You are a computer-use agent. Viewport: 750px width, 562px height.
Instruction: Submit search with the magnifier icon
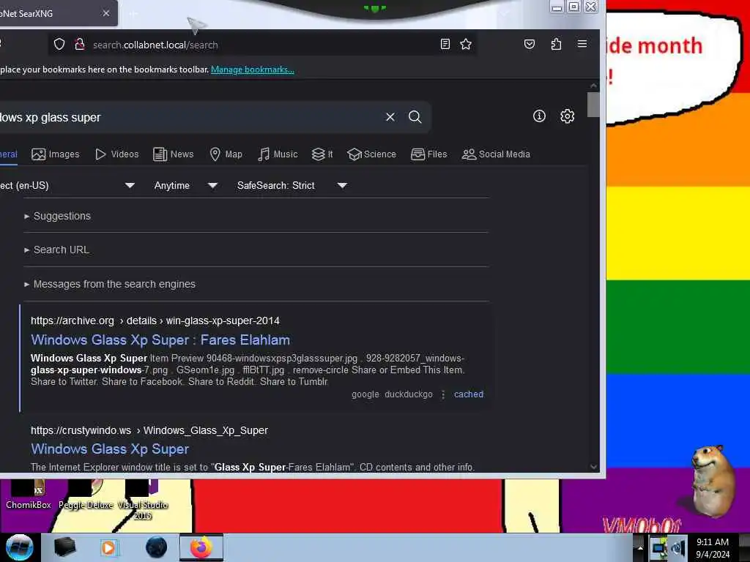click(x=415, y=117)
